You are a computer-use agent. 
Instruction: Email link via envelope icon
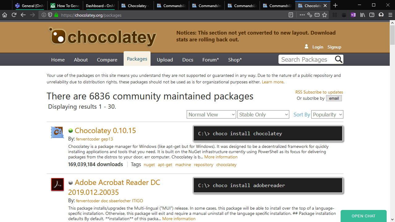pos(317,15)
